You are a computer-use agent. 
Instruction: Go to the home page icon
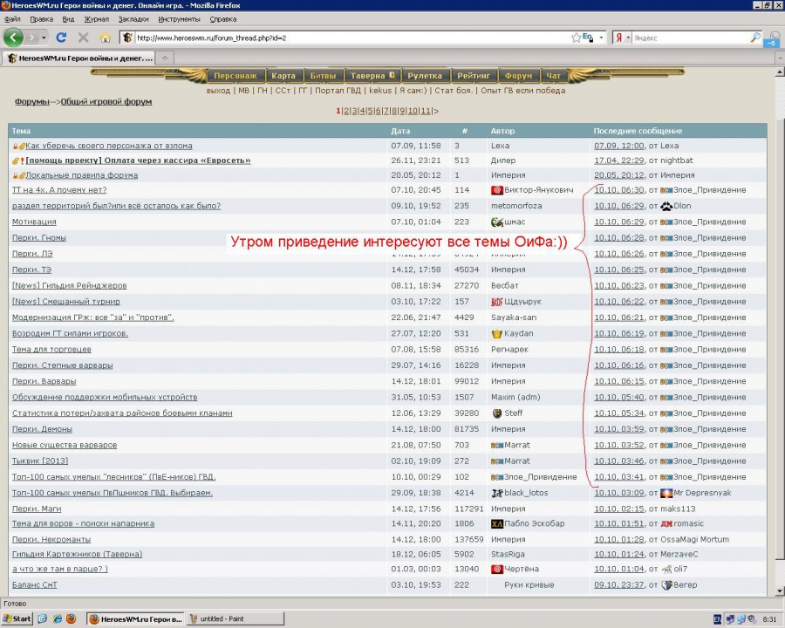coord(106,38)
